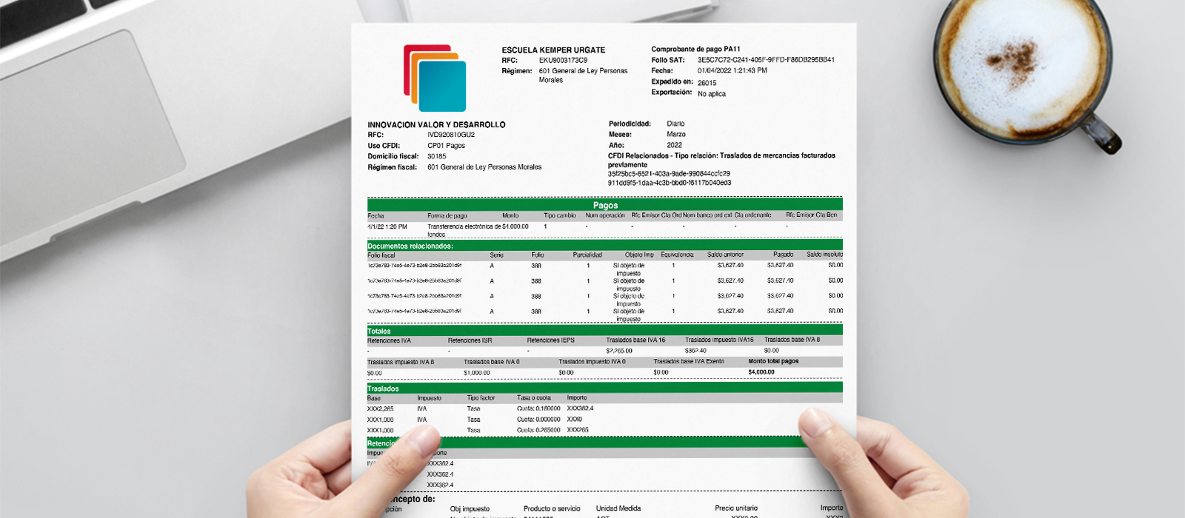
Task: Click the green Pagos section header
Action: pos(604,205)
